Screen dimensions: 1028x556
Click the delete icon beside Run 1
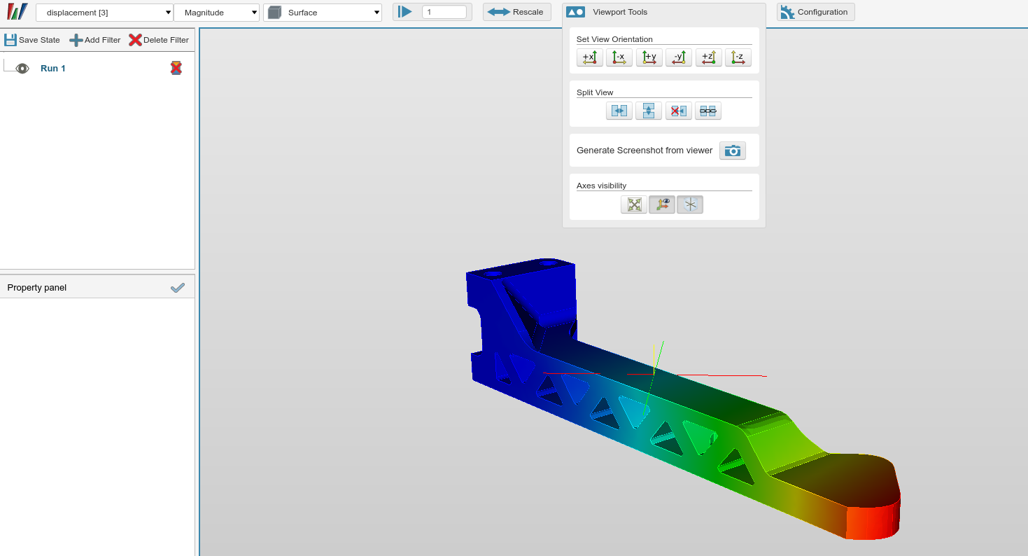(176, 68)
